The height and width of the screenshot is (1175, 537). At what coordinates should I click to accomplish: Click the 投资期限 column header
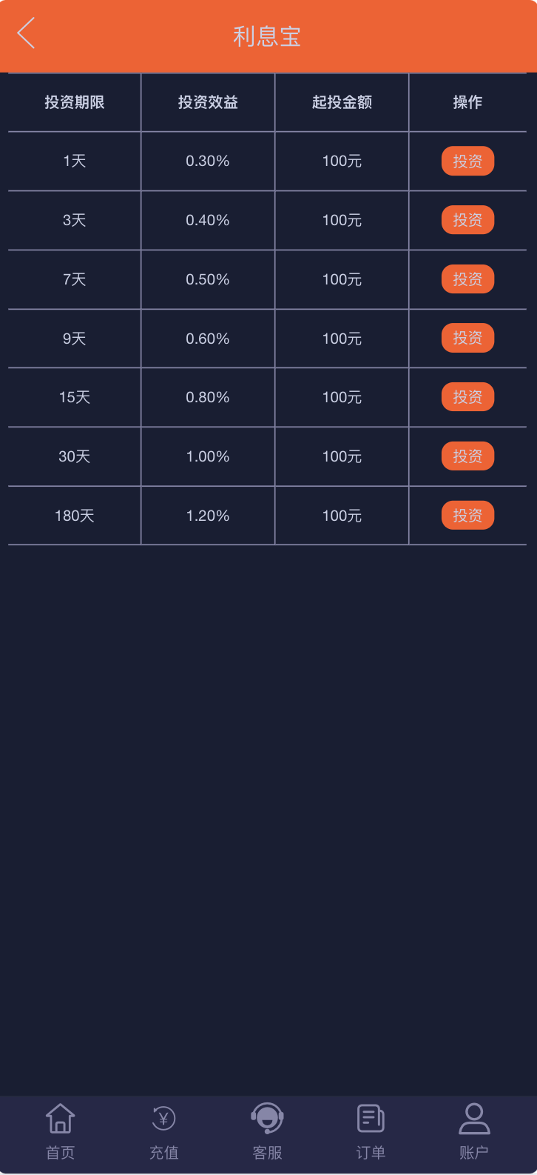click(75, 102)
